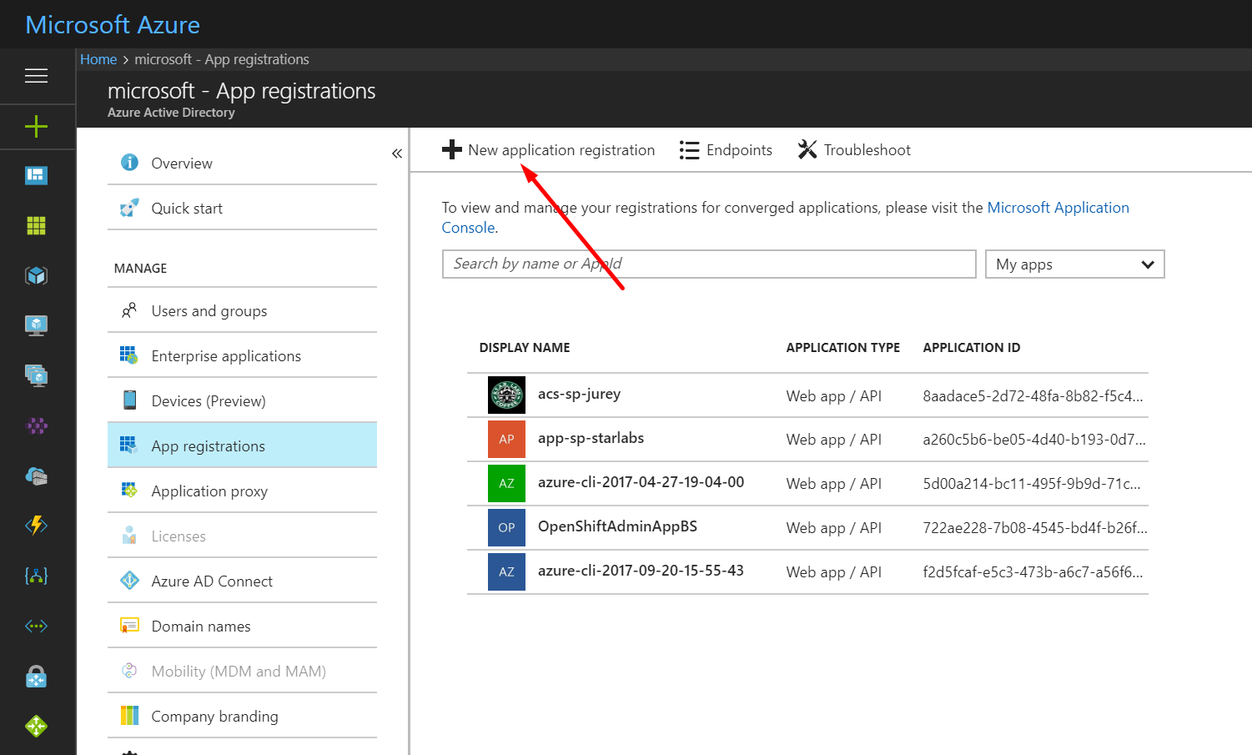Open Endpoints from the toolbar
1252x755 pixels.
click(x=726, y=150)
